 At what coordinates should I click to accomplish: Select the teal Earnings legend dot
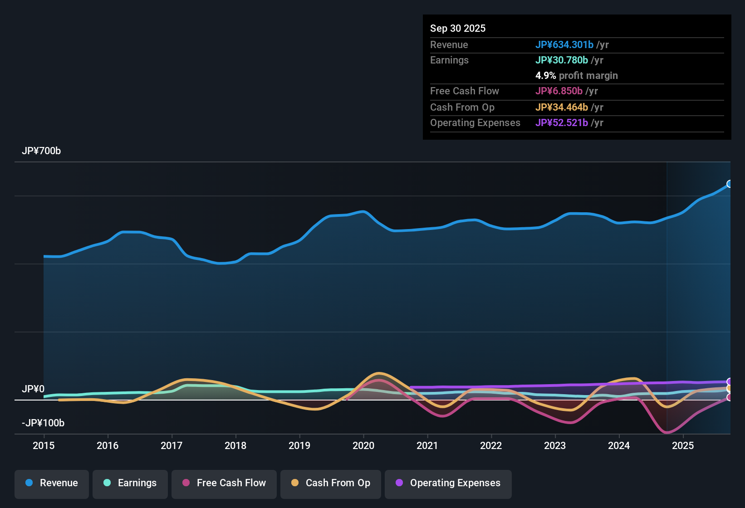click(107, 483)
